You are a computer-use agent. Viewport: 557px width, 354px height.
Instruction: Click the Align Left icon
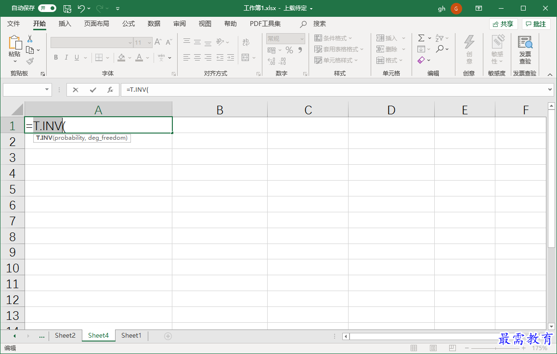[187, 58]
